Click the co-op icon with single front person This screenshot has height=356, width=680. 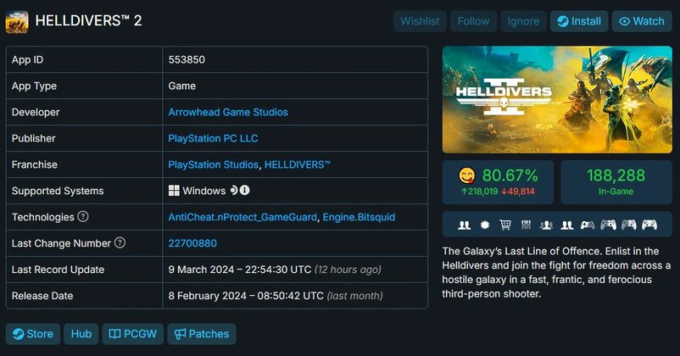point(546,225)
